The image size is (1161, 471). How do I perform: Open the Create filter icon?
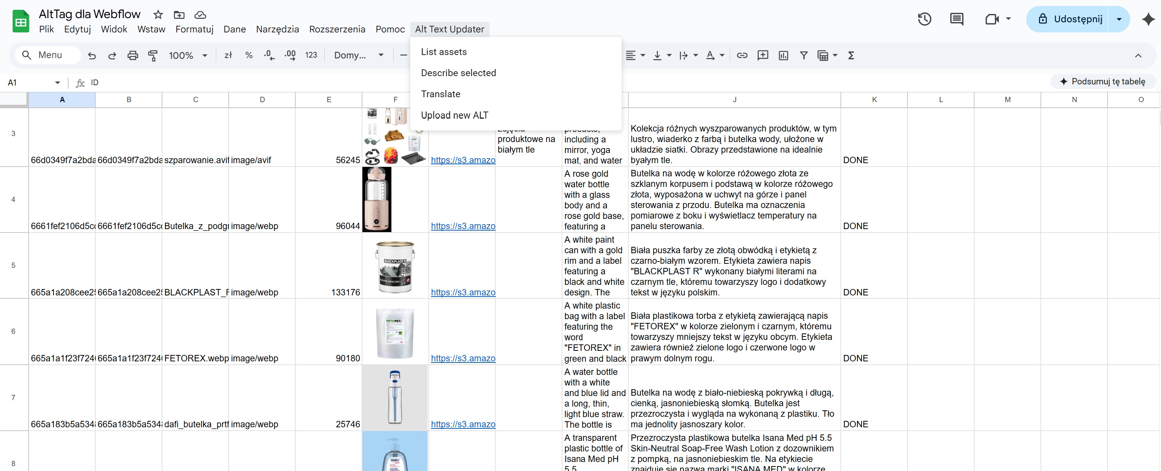804,55
